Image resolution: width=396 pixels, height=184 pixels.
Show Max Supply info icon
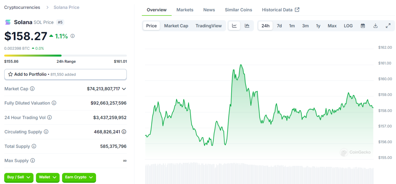point(33,161)
